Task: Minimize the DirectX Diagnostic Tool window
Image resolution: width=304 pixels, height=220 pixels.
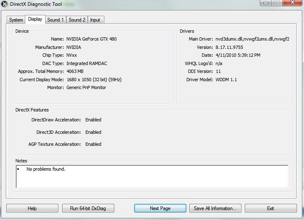Action: [x=265, y=3]
